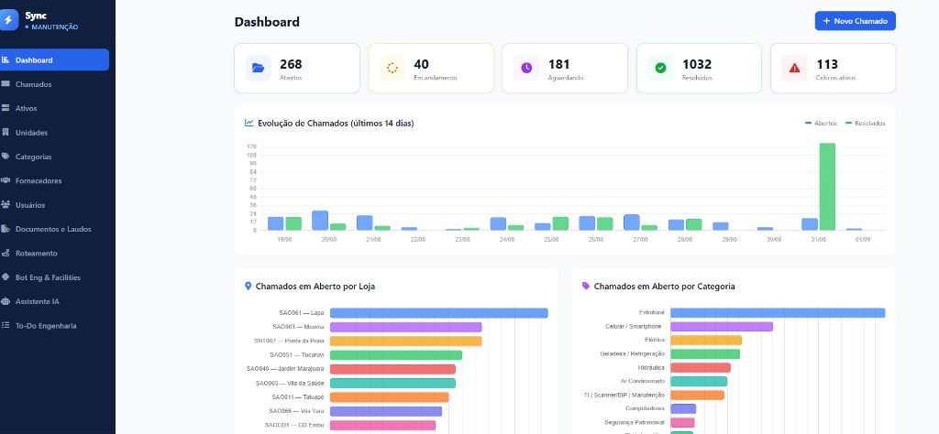Click the teal bar for SAO065 — Vila da Saúde
The image size is (939, 434).
(392, 384)
